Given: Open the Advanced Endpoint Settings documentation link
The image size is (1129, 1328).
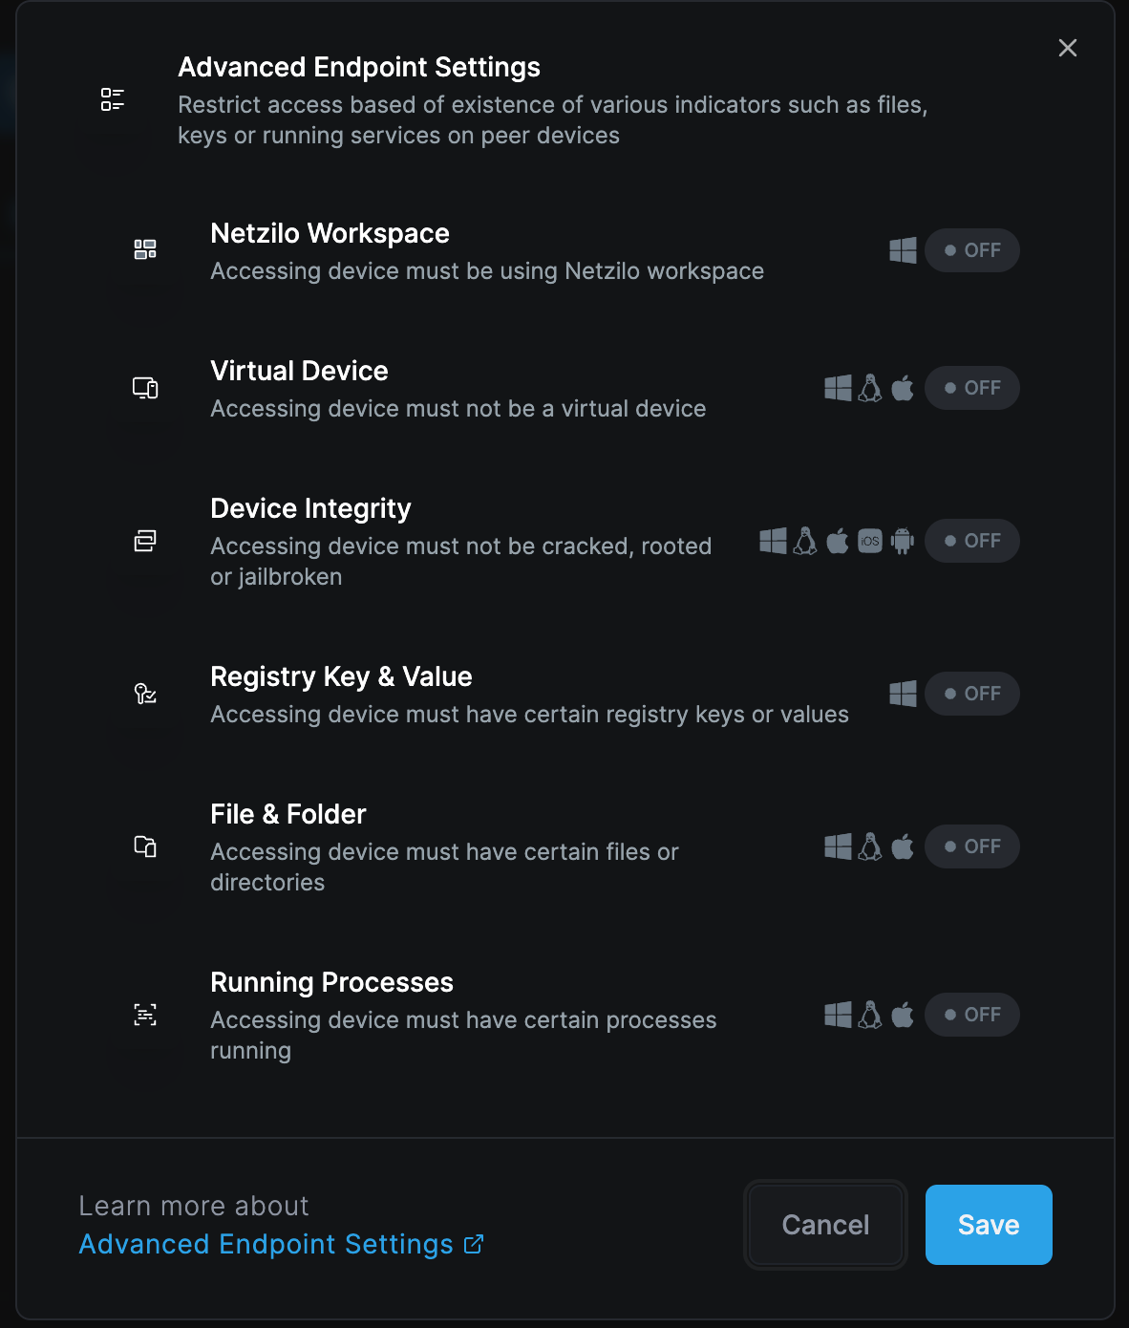Looking at the screenshot, I should click(281, 1244).
